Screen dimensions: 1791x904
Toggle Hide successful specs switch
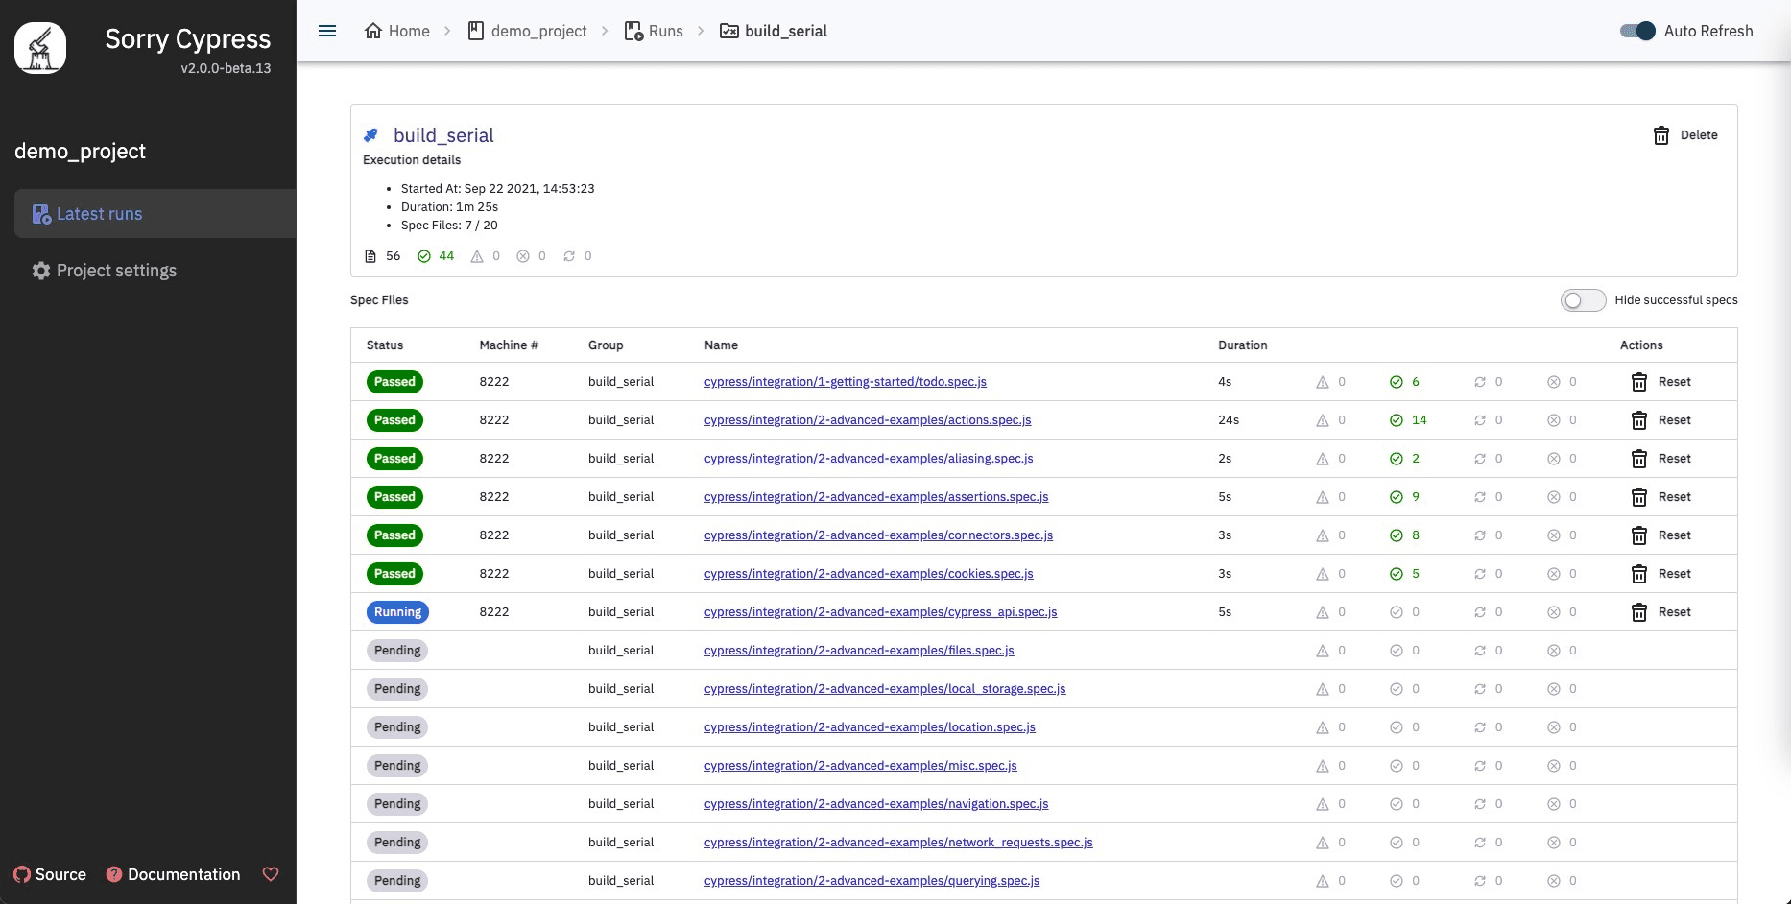[x=1583, y=300]
